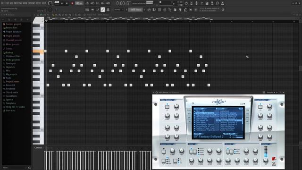
Task: Click the orange highlighted piano key
Action: [38, 51]
